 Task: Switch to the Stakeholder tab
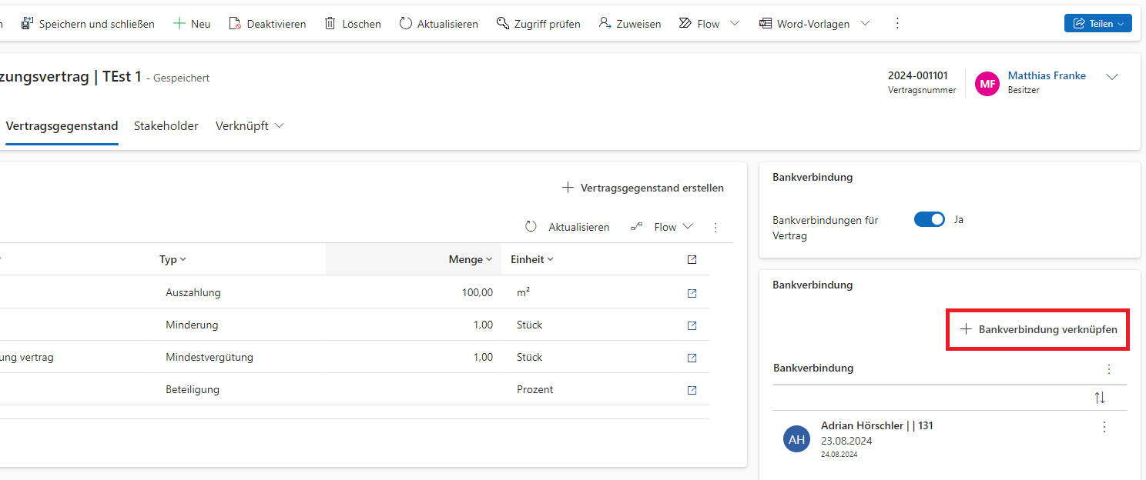166,126
